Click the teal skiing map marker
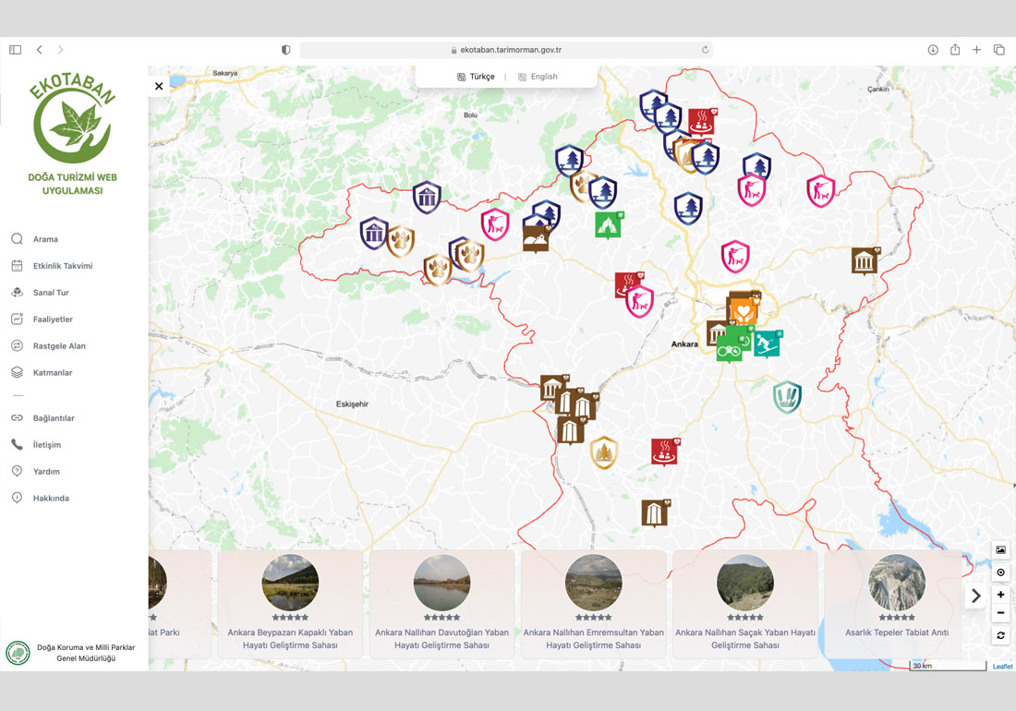This screenshot has width=1016, height=711. (768, 343)
